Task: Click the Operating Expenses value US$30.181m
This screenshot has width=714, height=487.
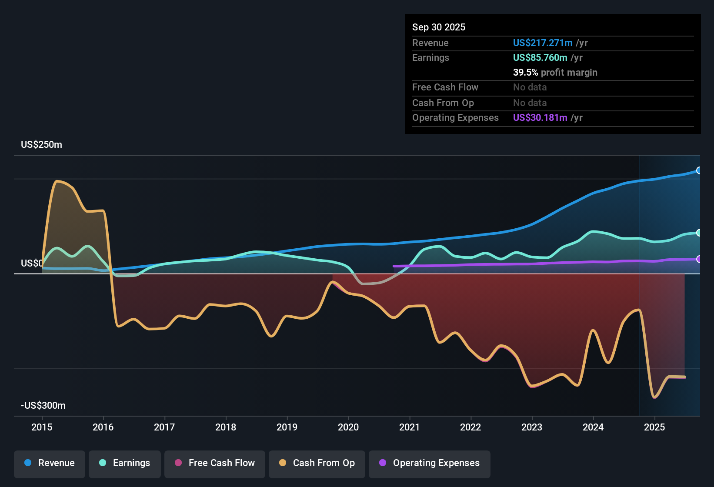Action: [540, 118]
